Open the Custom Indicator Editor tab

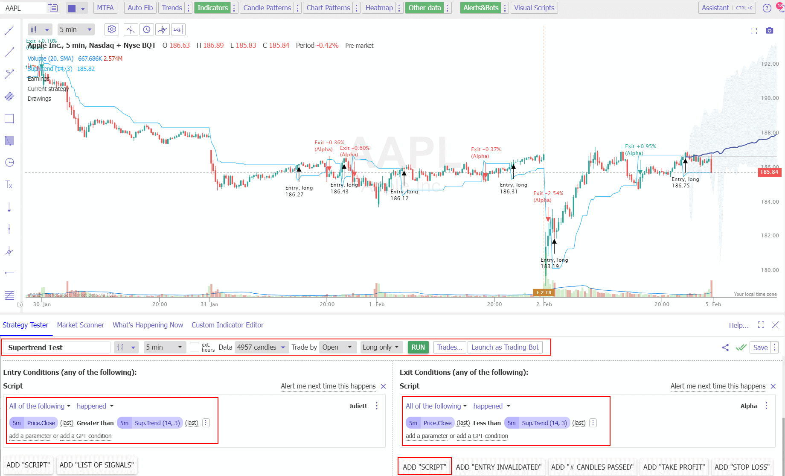(227, 325)
